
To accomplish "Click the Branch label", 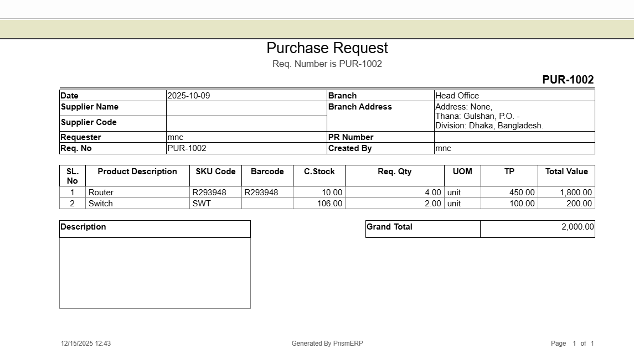I will coord(343,96).
